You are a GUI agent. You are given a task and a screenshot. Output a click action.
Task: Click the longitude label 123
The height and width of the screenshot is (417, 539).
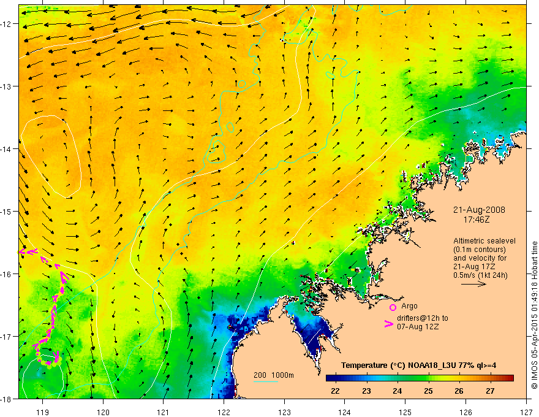(x=284, y=412)
